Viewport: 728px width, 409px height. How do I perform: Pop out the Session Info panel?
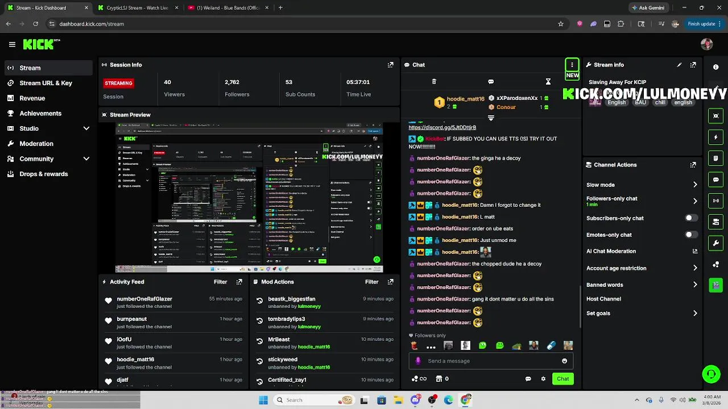click(x=390, y=65)
